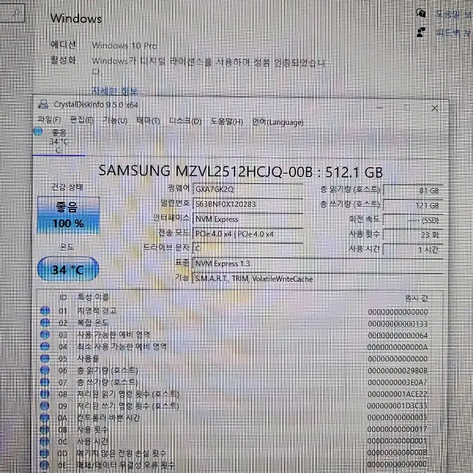Viewport: 473px width, 473px height.
Task: Click the raw value 0000000000000064
Action: [398, 335]
